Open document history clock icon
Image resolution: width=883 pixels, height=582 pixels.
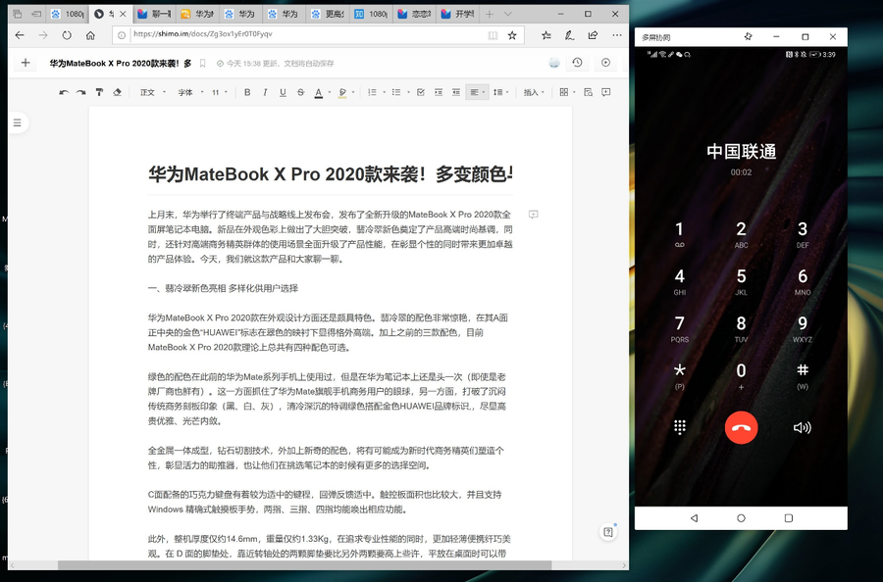point(577,63)
